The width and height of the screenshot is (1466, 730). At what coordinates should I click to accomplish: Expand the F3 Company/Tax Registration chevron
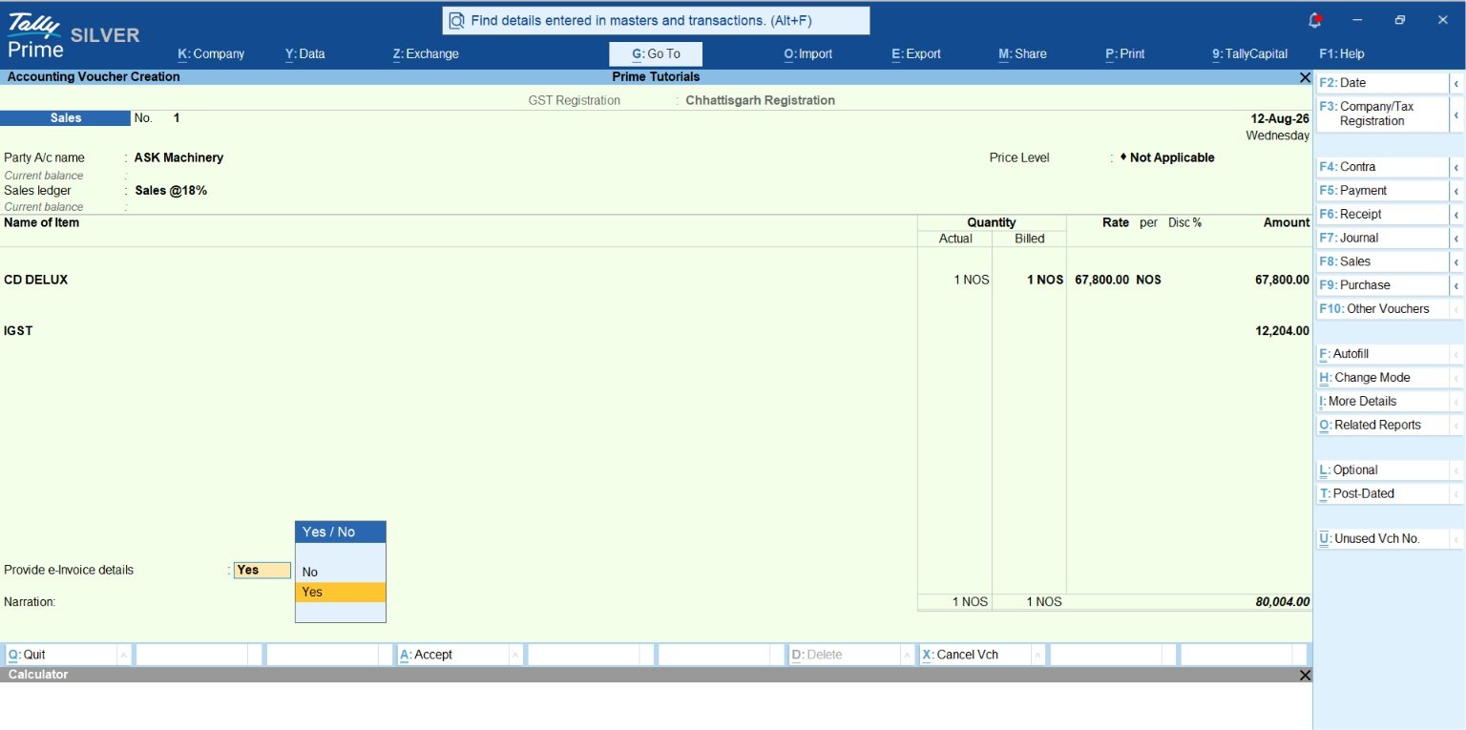(1456, 114)
